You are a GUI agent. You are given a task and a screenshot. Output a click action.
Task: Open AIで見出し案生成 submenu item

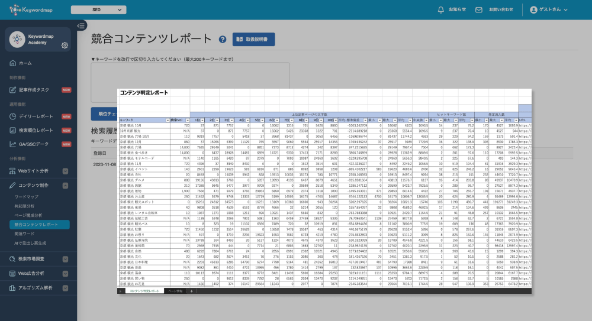pos(30,243)
